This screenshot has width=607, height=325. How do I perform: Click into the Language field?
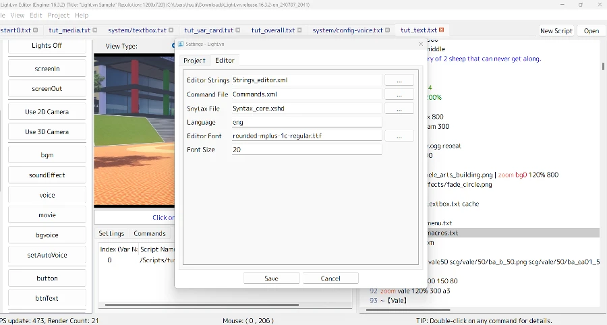point(306,122)
